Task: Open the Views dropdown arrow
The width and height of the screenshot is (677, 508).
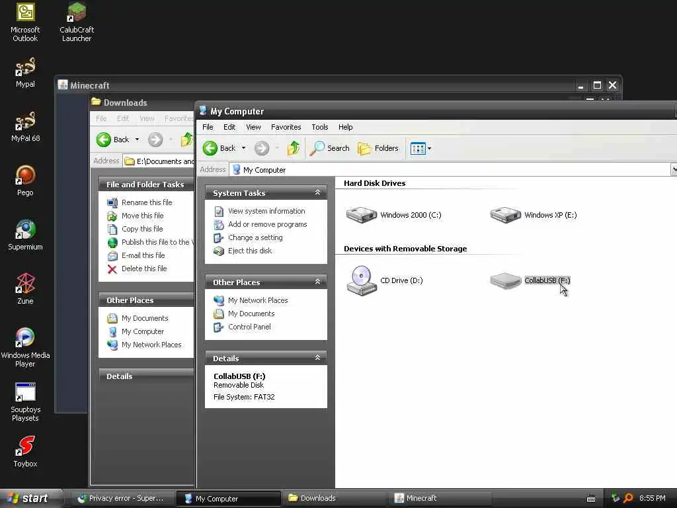Action: (429, 149)
